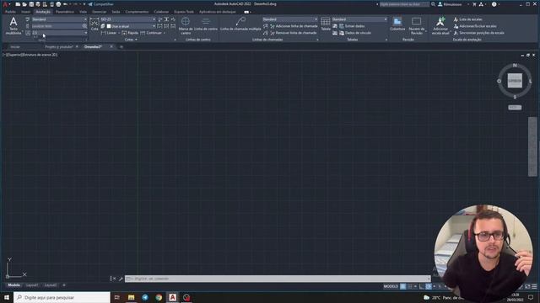Click Extrair dados button
Screen dimensions: 540x303
coord(352,26)
